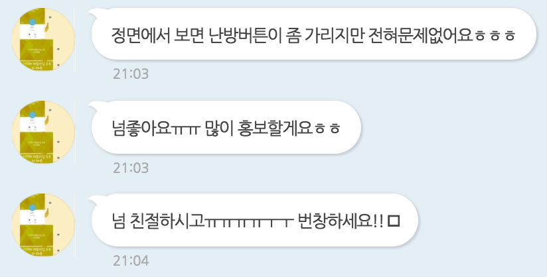The image size is (547, 277).
Task: Click the first 21:03 timestamp
Action: [x=131, y=74]
